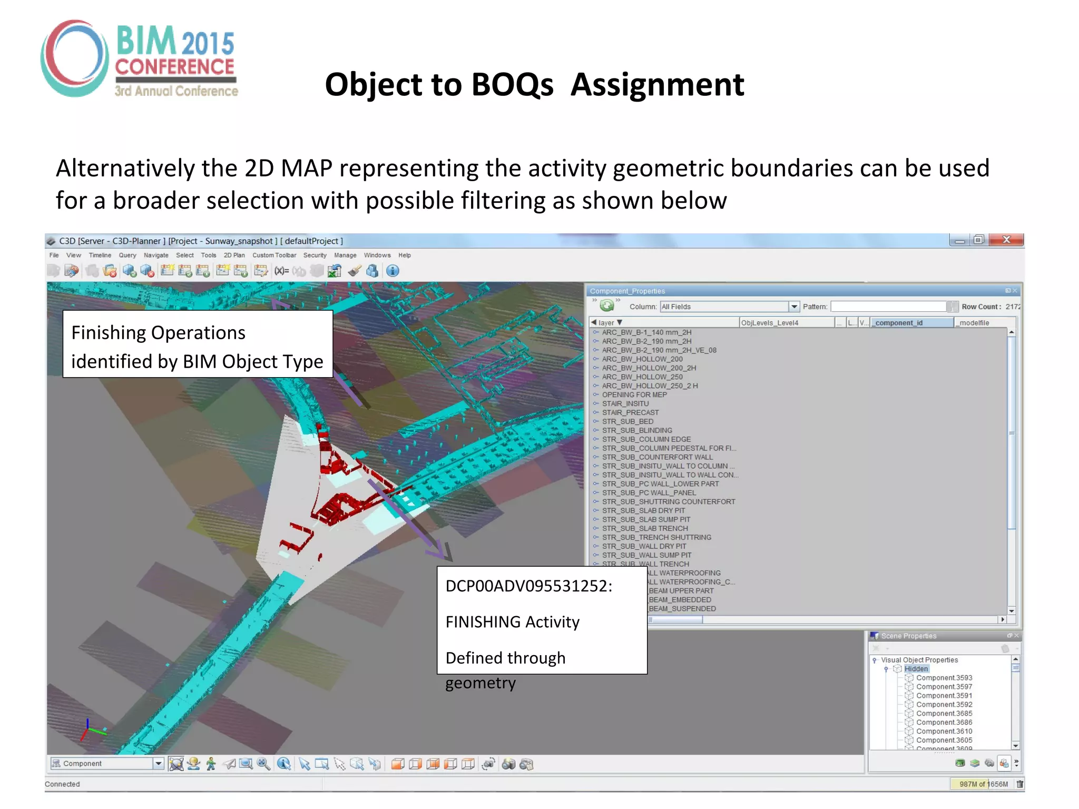Click the Pattern text input field

pyautogui.click(x=889, y=307)
